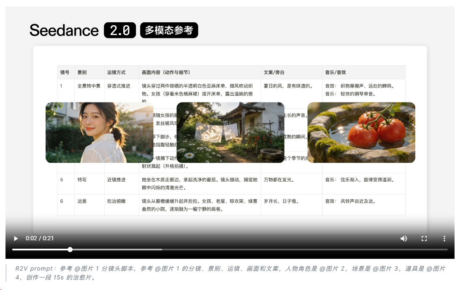Click the 多模态参考 badge

coord(169,30)
